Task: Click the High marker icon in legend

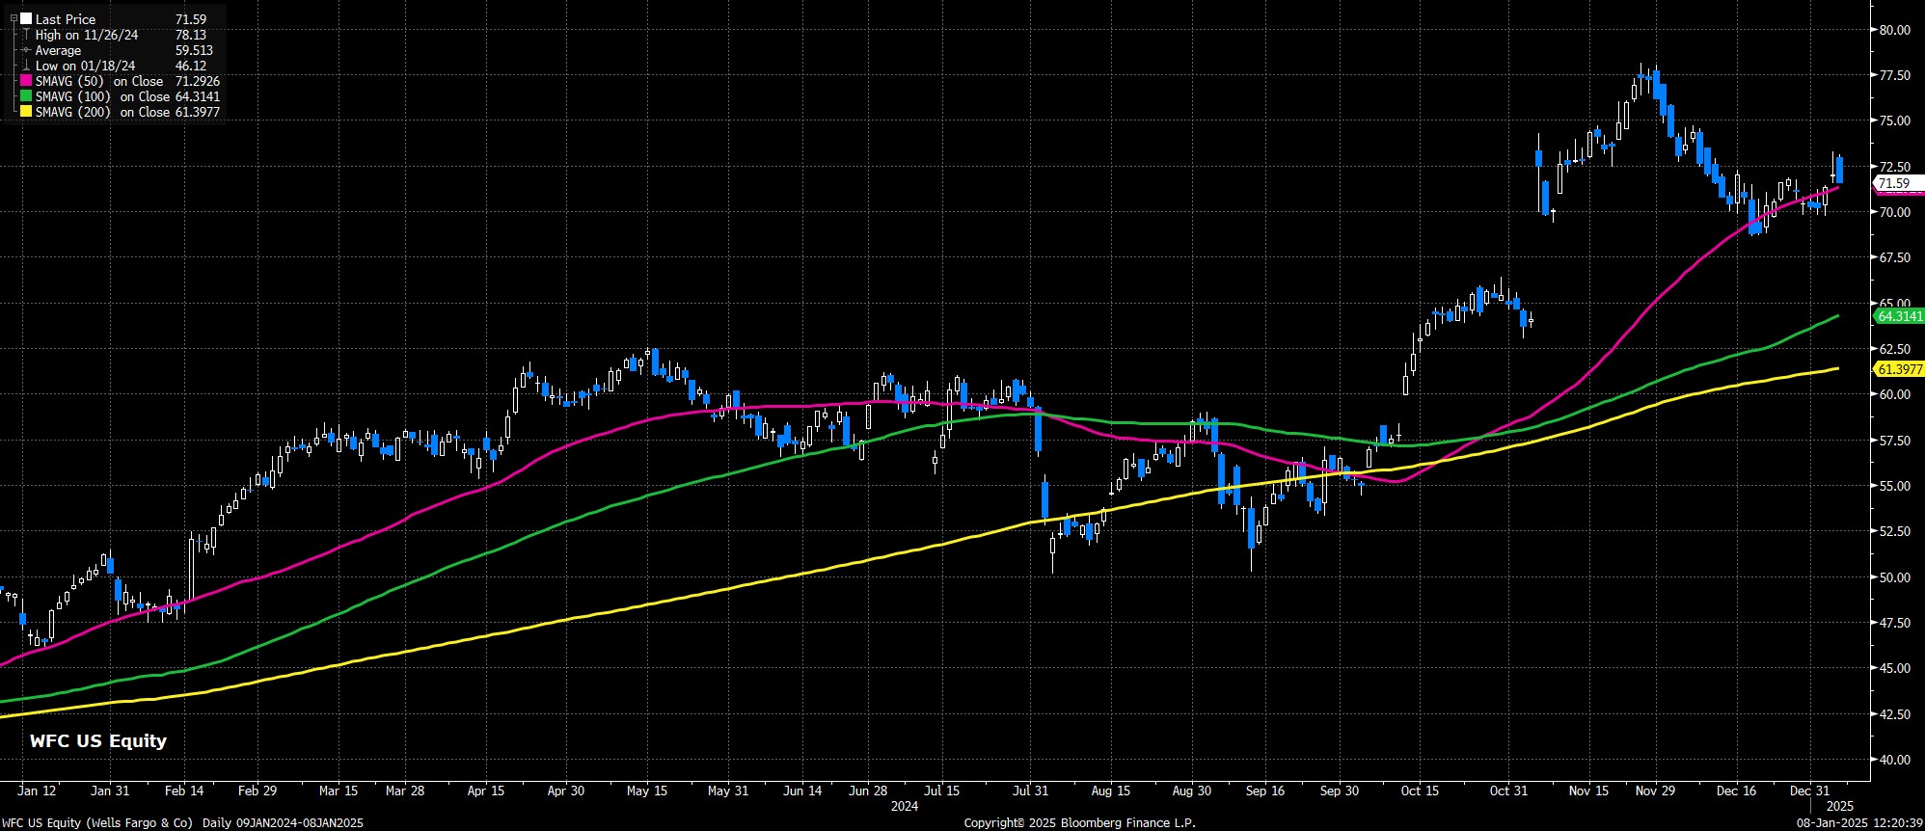Action: [x=27, y=35]
